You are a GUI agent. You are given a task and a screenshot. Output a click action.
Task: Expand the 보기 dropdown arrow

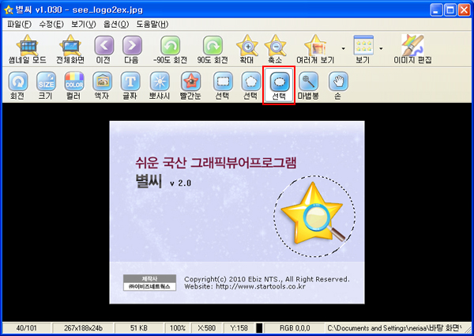pyautogui.click(x=381, y=48)
